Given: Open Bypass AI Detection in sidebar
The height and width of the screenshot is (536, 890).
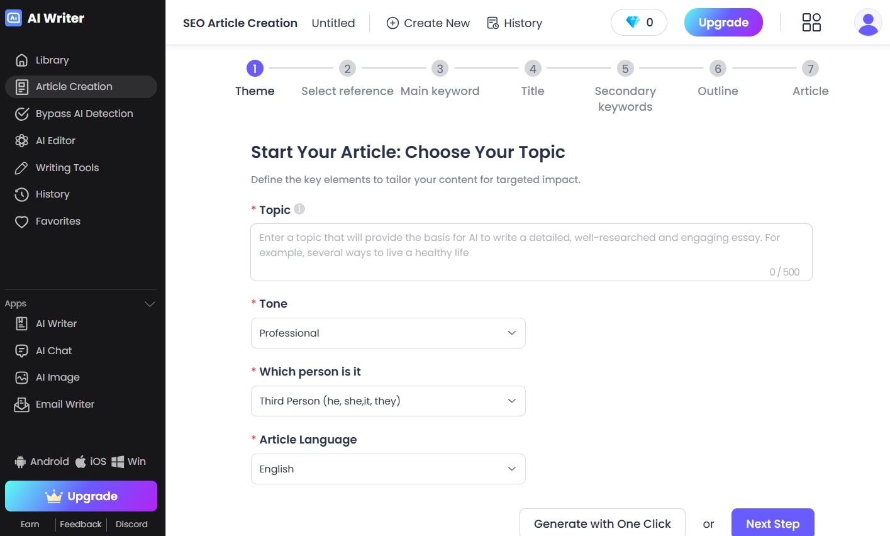Looking at the screenshot, I should tap(84, 114).
